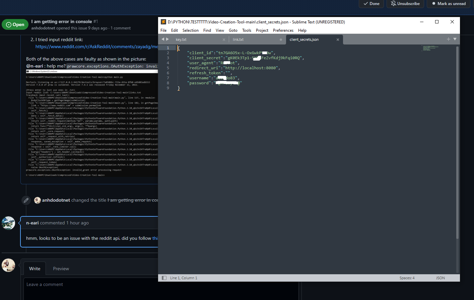This screenshot has width=474, height=300.
Task: Go to previous tab with left arrow
Action: 163,39
